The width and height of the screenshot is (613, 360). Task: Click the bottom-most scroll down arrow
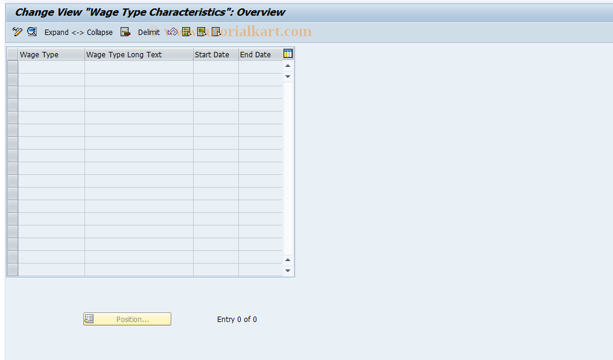tap(288, 271)
